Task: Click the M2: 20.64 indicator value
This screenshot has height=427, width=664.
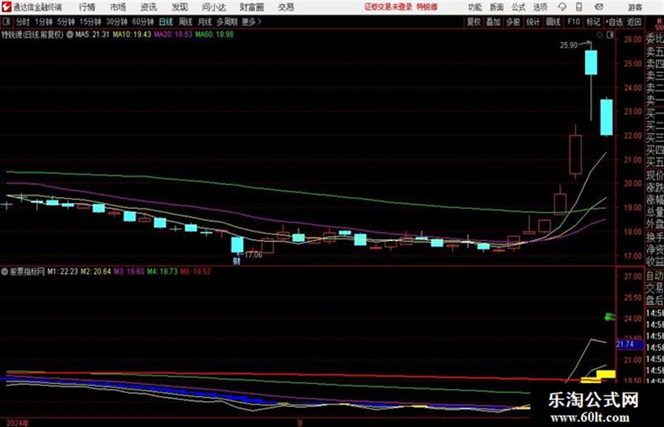Action: coord(96,272)
